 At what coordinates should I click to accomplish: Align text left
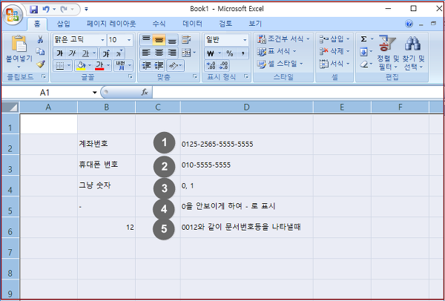point(146,53)
